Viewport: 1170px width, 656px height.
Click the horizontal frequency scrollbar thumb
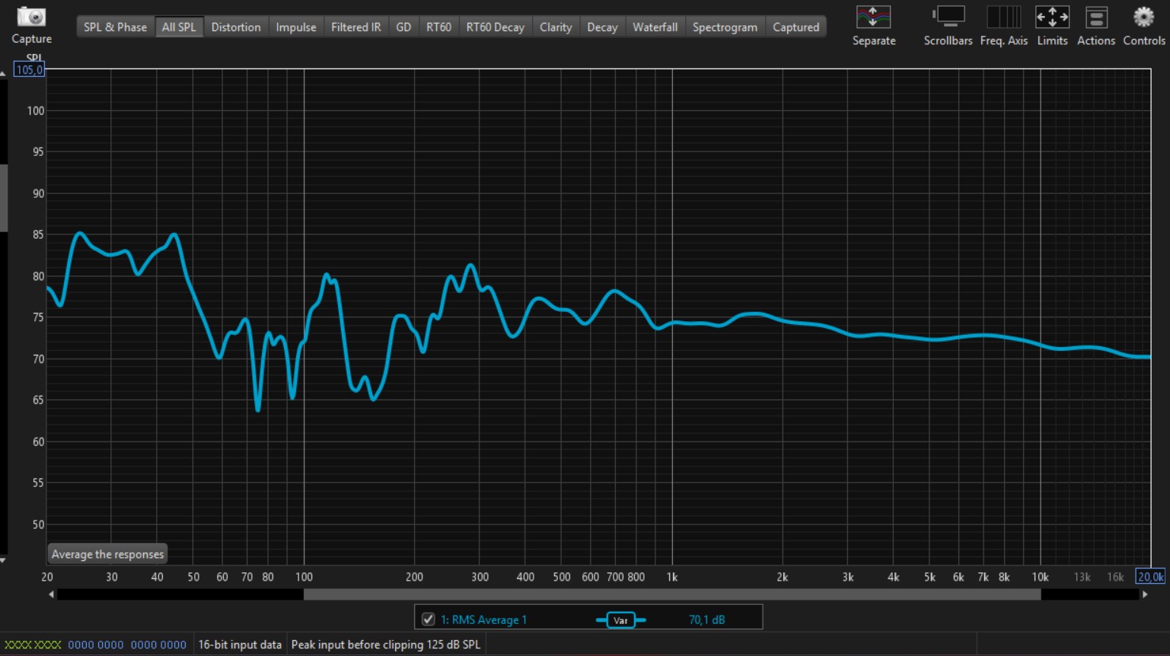coord(671,594)
